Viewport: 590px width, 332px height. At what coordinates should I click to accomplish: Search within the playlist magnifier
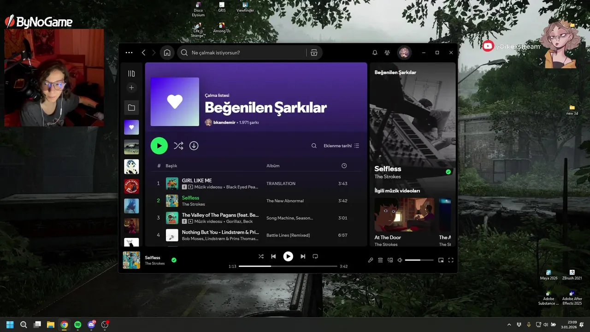pos(314,146)
